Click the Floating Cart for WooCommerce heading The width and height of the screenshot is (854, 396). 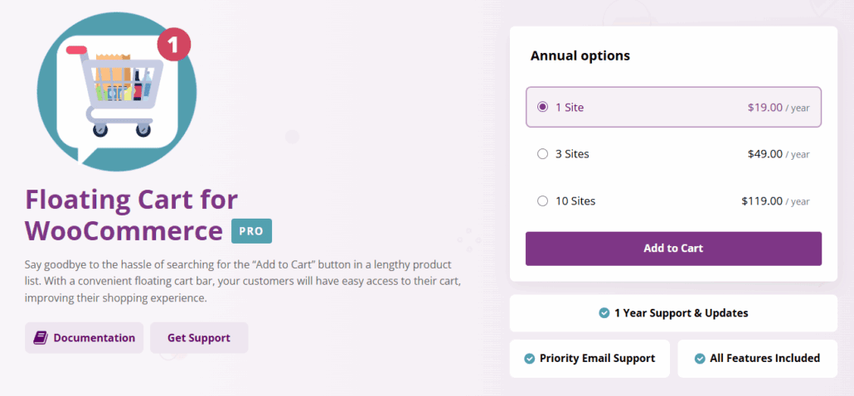[x=132, y=215]
